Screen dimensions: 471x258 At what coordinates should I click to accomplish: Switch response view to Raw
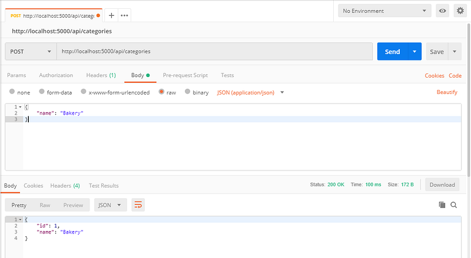point(45,205)
